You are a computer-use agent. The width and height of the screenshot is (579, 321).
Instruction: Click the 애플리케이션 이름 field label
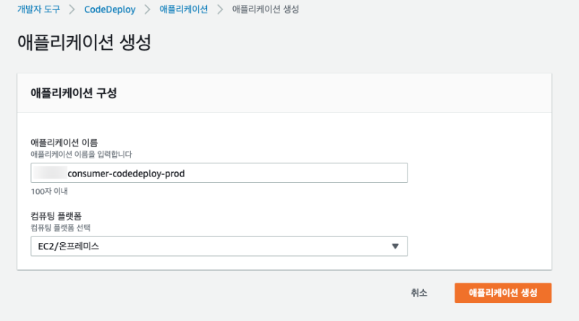click(x=64, y=142)
